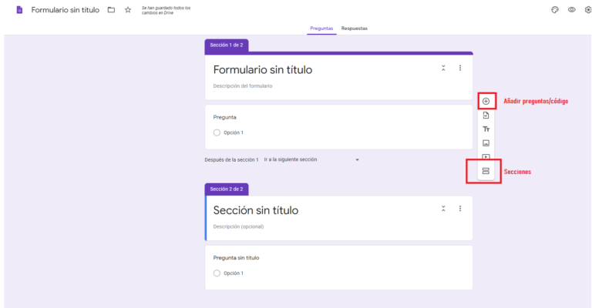Open more options for Sección 1
This screenshot has width=592, height=308.
pos(460,68)
